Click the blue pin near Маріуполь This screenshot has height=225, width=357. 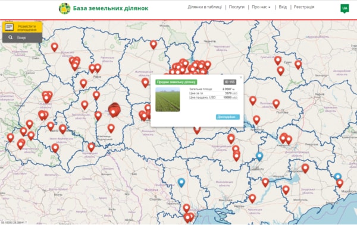coord(337,176)
